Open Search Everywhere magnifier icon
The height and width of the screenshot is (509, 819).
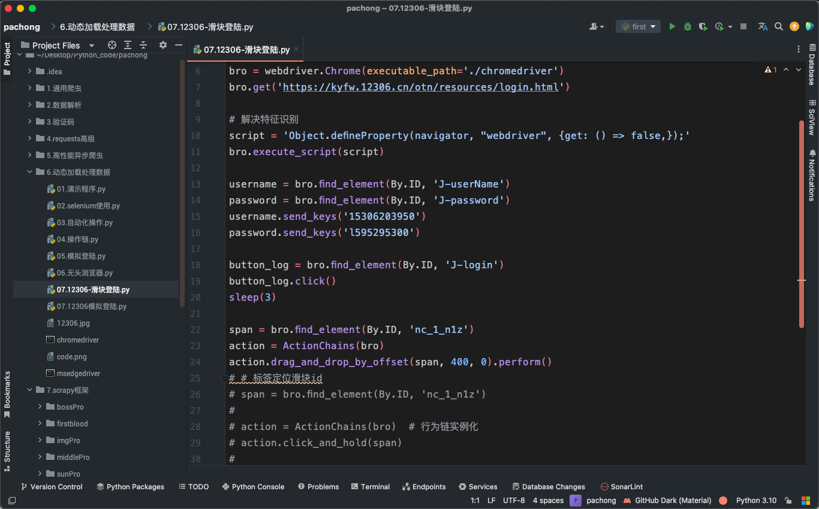tap(779, 26)
